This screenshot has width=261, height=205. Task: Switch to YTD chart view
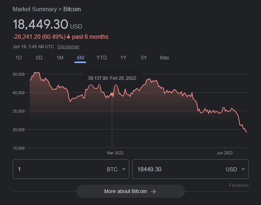click(x=101, y=58)
